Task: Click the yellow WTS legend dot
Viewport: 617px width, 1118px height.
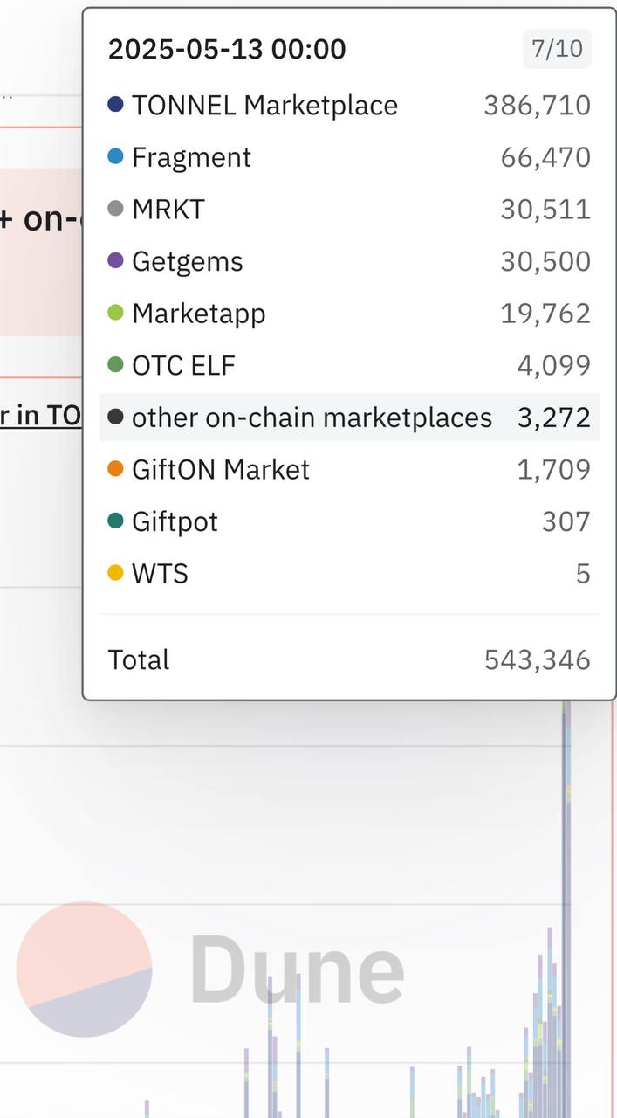Action: coord(115,574)
